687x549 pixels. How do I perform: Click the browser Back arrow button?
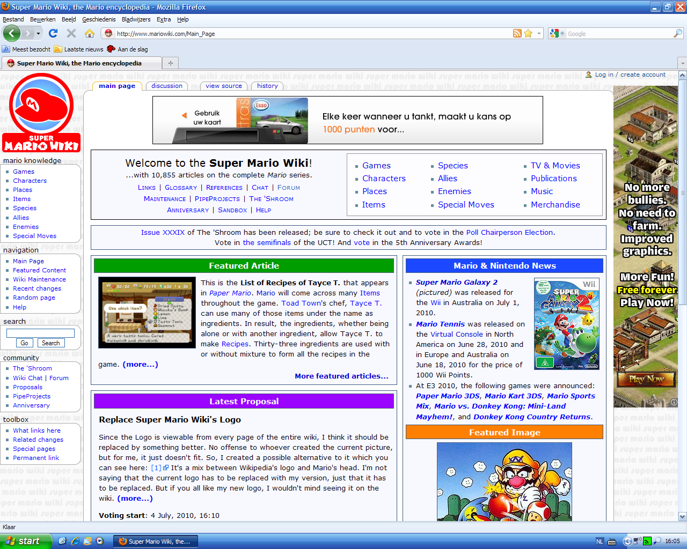[x=11, y=33]
